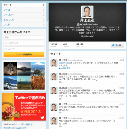The image size is (127, 129).
Task: Focus the パスワード input field
Action: (x=24, y=49)
